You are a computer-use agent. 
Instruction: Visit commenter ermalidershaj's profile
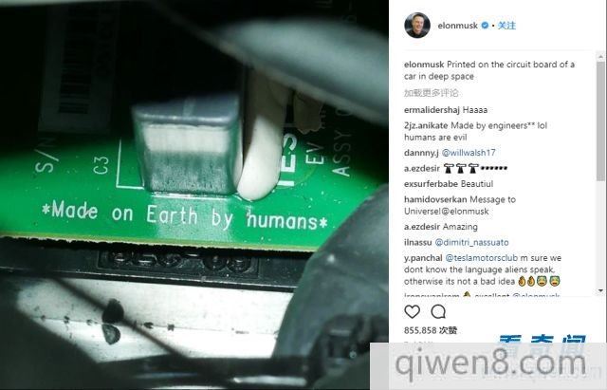(x=432, y=110)
